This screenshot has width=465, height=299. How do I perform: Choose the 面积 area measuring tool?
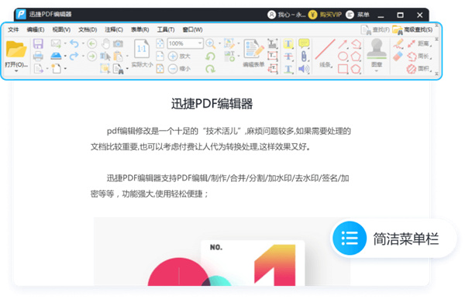pyautogui.click(x=419, y=69)
